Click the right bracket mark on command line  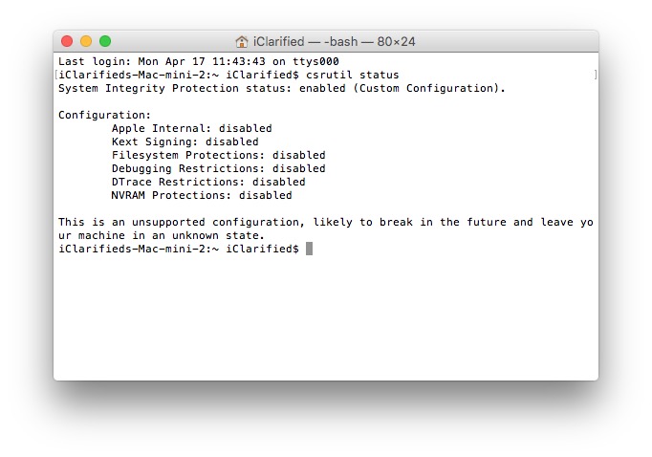[594, 75]
